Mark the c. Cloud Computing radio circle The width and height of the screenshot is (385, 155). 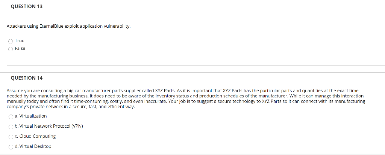[x=11, y=137]
